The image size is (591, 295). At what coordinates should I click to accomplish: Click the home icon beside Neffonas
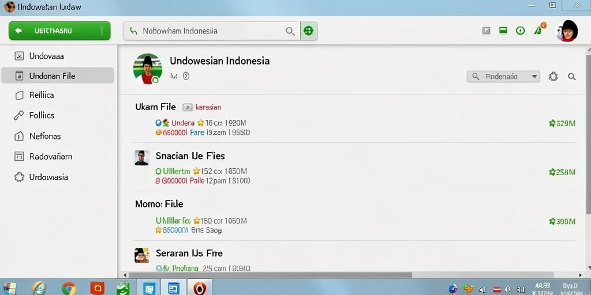tap(19, 136)
